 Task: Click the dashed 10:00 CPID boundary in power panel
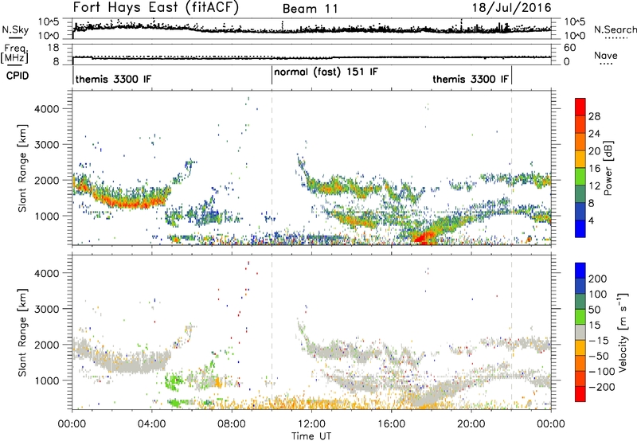(x=272, y=168)
